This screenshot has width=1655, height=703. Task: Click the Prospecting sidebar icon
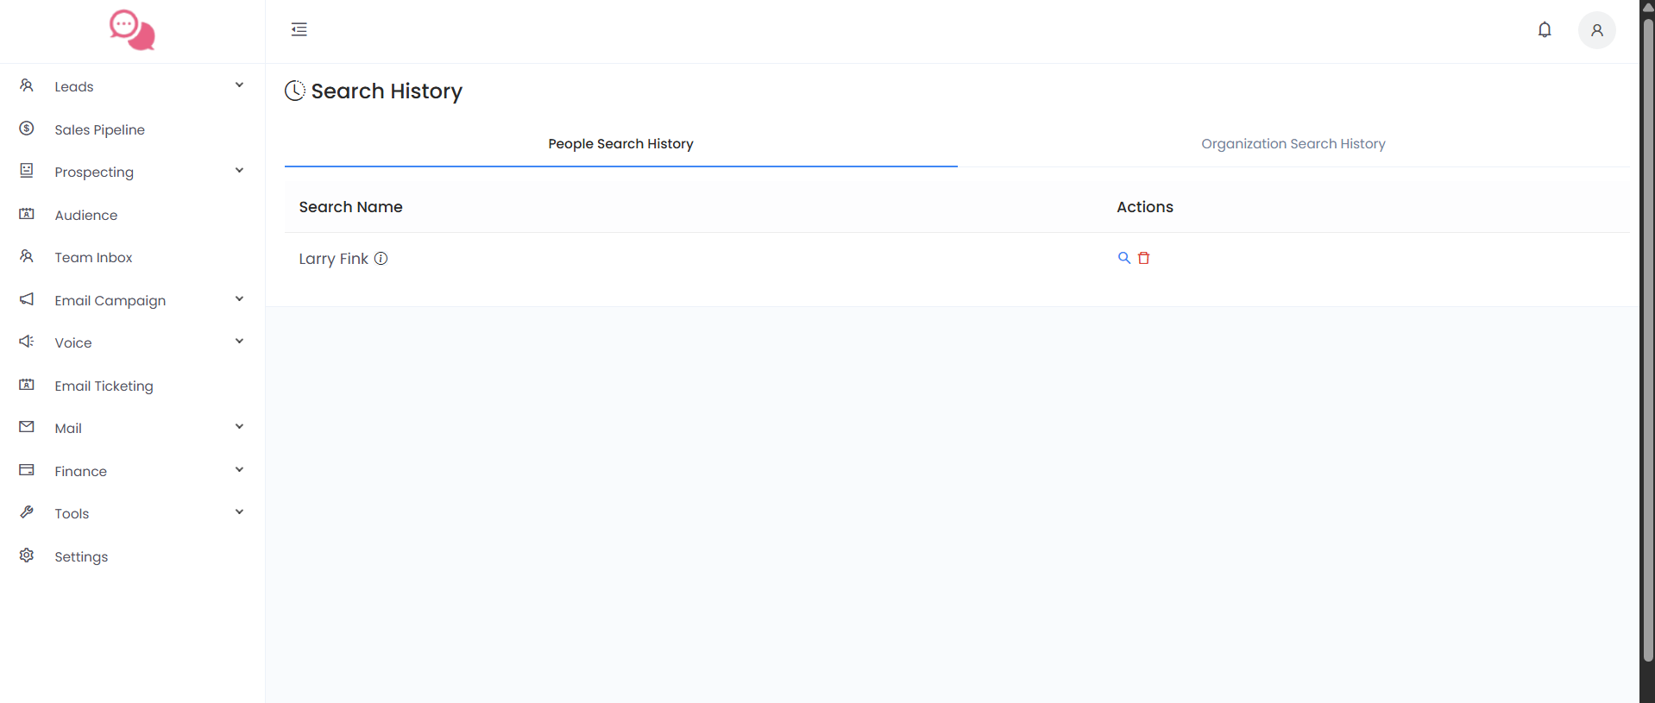click(27, 171)
